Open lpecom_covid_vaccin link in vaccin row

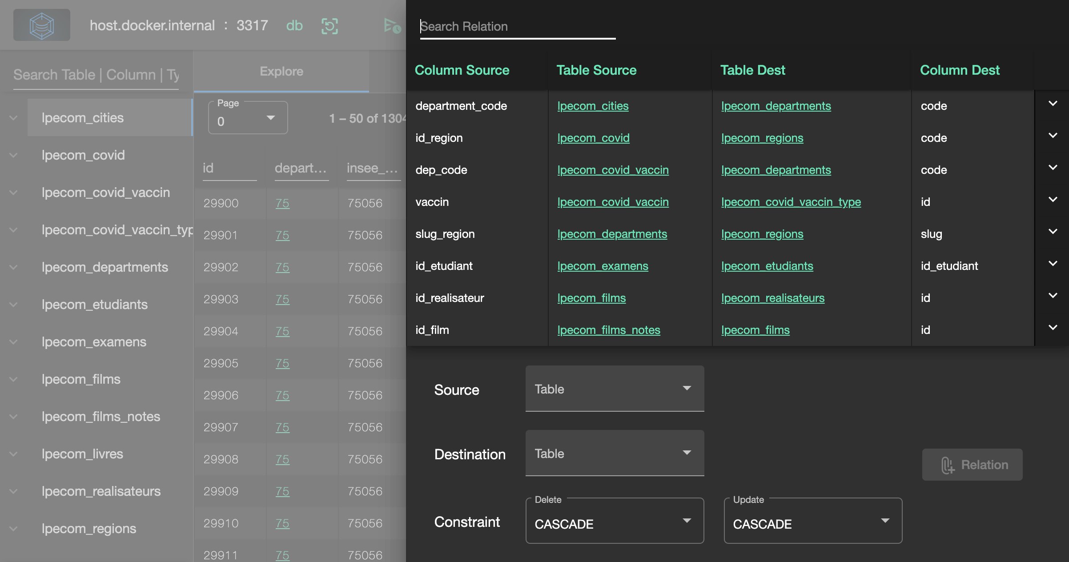(x=613, y=202)
